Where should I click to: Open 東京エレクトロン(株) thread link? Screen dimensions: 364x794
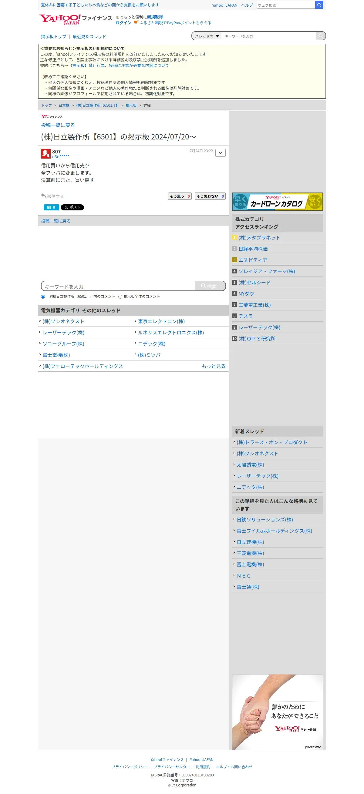(161, 321)
